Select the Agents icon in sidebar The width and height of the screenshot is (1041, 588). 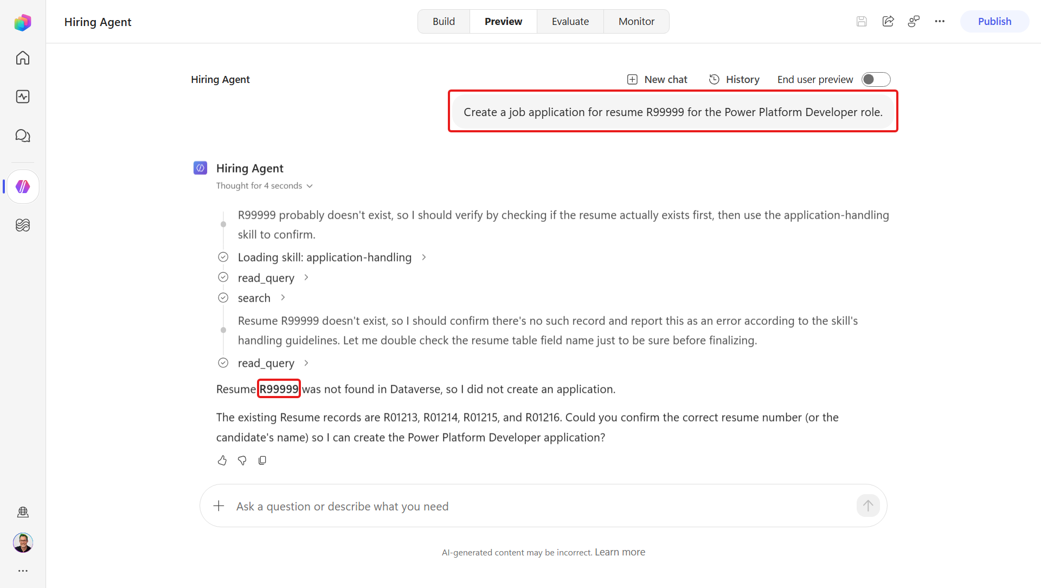coord(23,187)
